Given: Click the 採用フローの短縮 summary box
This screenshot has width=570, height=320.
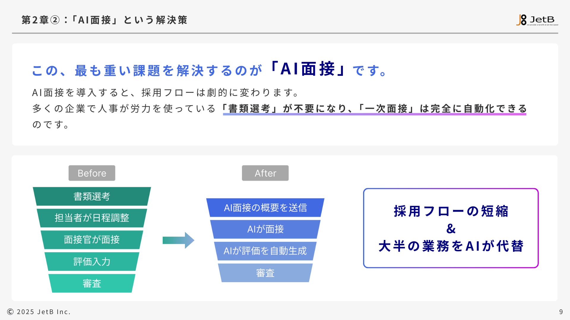Looking at the screenshot, I should tap(451, 212).
